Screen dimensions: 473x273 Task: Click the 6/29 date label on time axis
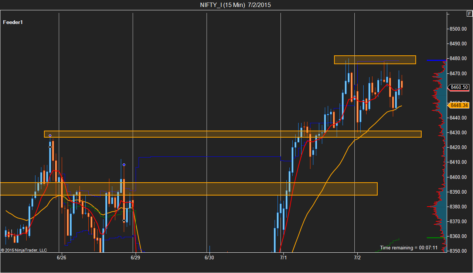135,258
